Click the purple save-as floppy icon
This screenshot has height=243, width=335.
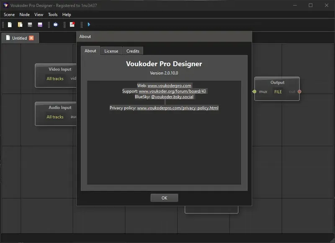coord(40,25)
